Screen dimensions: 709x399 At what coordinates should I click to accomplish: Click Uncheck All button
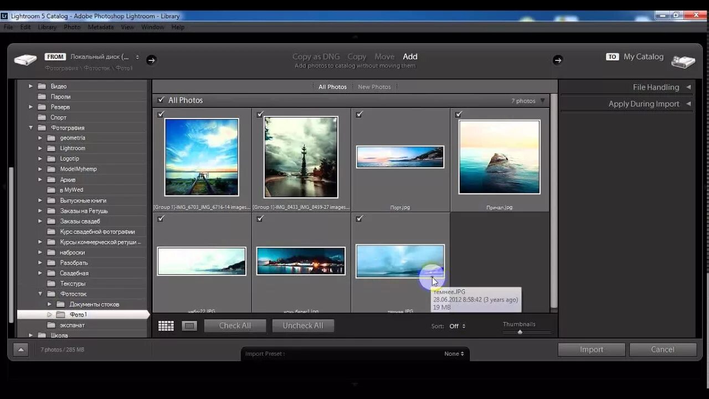303,326
